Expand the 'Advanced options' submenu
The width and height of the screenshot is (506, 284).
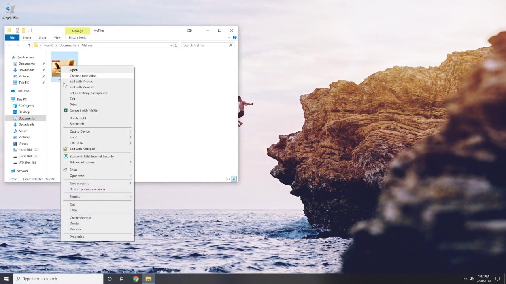point(98,162)
